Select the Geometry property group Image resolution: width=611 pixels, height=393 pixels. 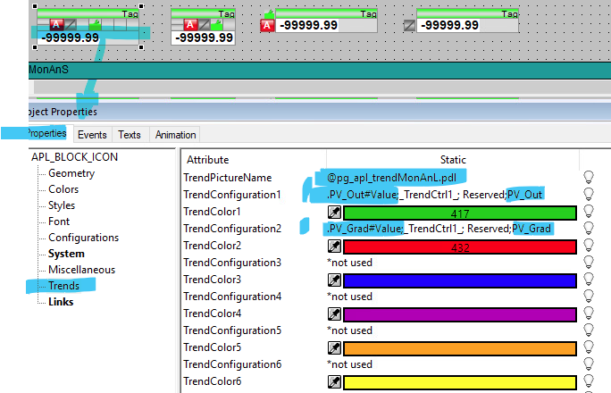[x=71, y=173]
